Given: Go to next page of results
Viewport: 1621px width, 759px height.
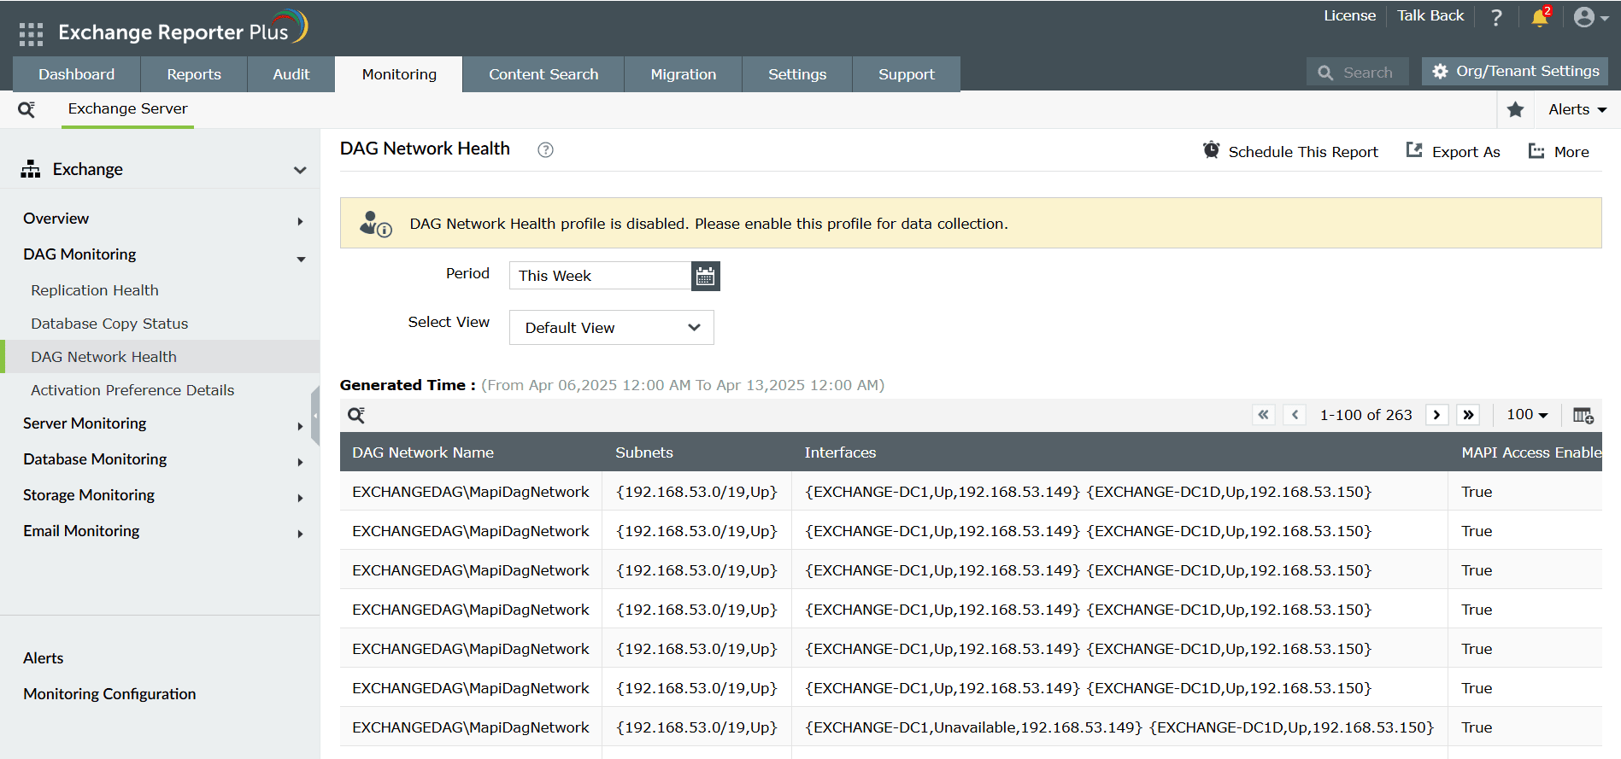Looking at the screenshot, I should click(x=1436, y=415).
